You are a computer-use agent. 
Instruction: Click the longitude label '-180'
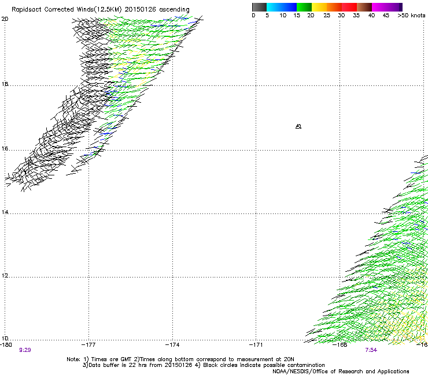point(6,345)
